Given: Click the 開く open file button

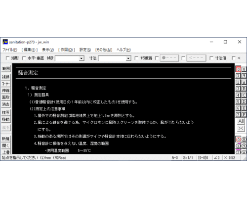Looking at the screenshot, I should click(6, 146).
